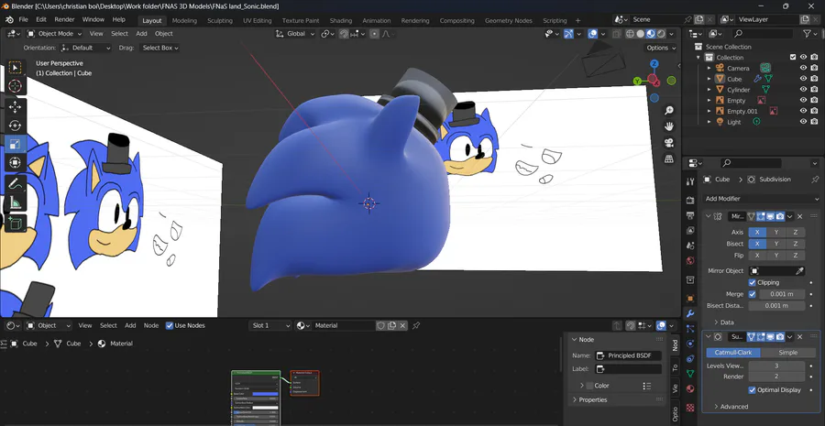Toggle Bisect Z button
Viewport: 825px width, 426px height.
click(x=795, y=244)
